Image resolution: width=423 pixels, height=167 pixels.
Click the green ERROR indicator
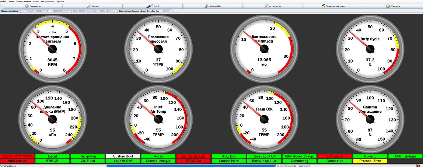coord(53,161)
